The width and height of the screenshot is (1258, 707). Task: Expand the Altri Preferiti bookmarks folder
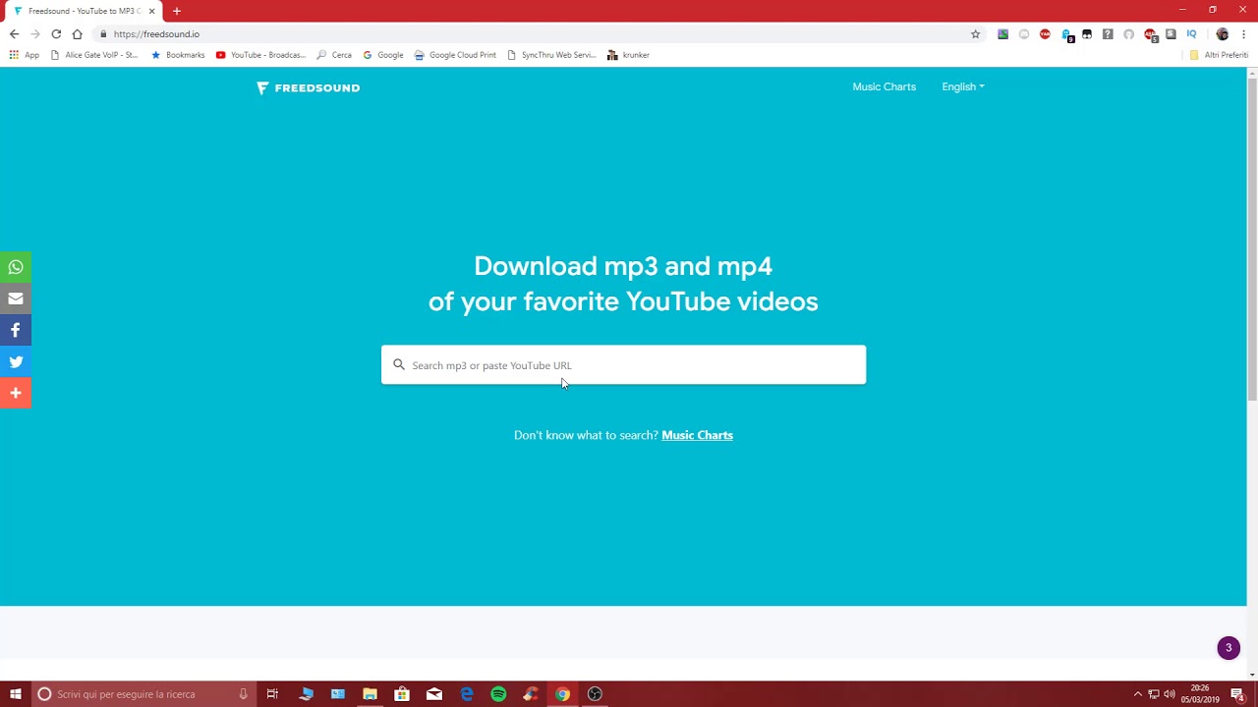pyautogui.click(x=1219, y=55)
